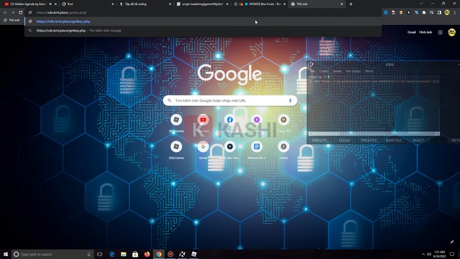Open the Google apps grid
This screenshot has height=259, width=460.
pos(440,32)
